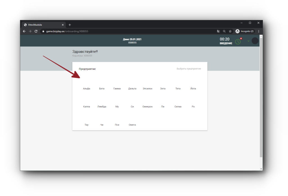Switch to the Ettevõtlusküla tab
Viewport: 288px width, 196px height.
pyautogui.click(x=42, y=25)
